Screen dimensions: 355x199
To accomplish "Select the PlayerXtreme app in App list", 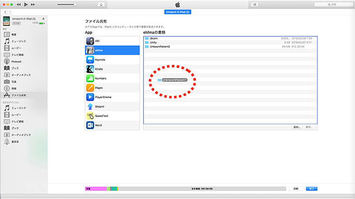I will pyautogui.click(x=112, y=97).
